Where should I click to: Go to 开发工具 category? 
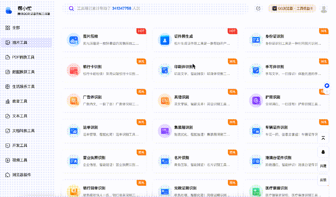[20, 145]
